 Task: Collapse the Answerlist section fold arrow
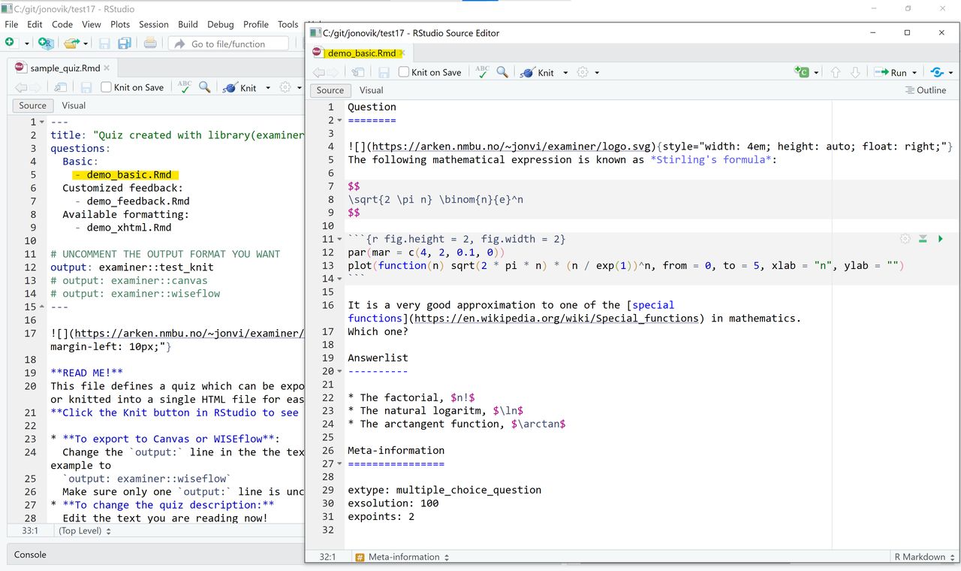point(339,372)
